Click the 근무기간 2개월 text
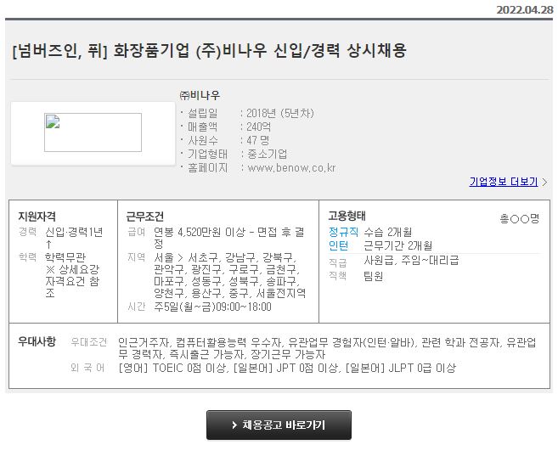 click(397, 245)
